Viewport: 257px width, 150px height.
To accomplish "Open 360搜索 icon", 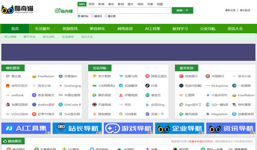I will (x=121, y=114).
